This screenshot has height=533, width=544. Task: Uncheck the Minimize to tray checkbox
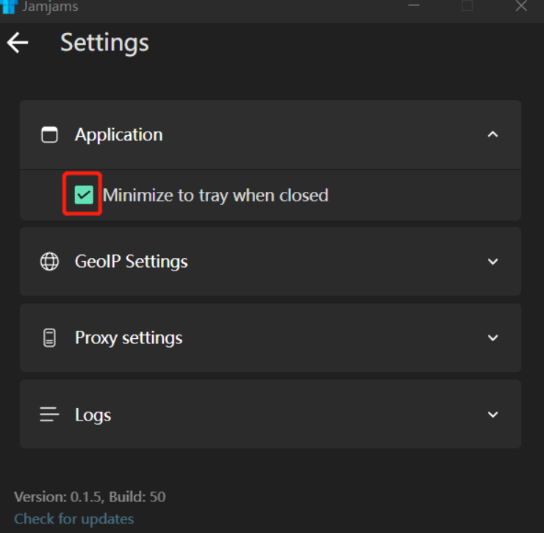point(84,195)
